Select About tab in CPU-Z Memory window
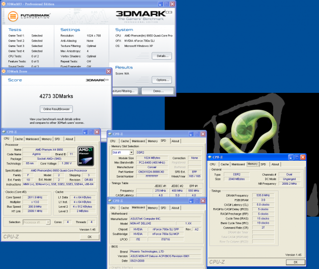Screen dimensions: 319x269 coord(275,164)
